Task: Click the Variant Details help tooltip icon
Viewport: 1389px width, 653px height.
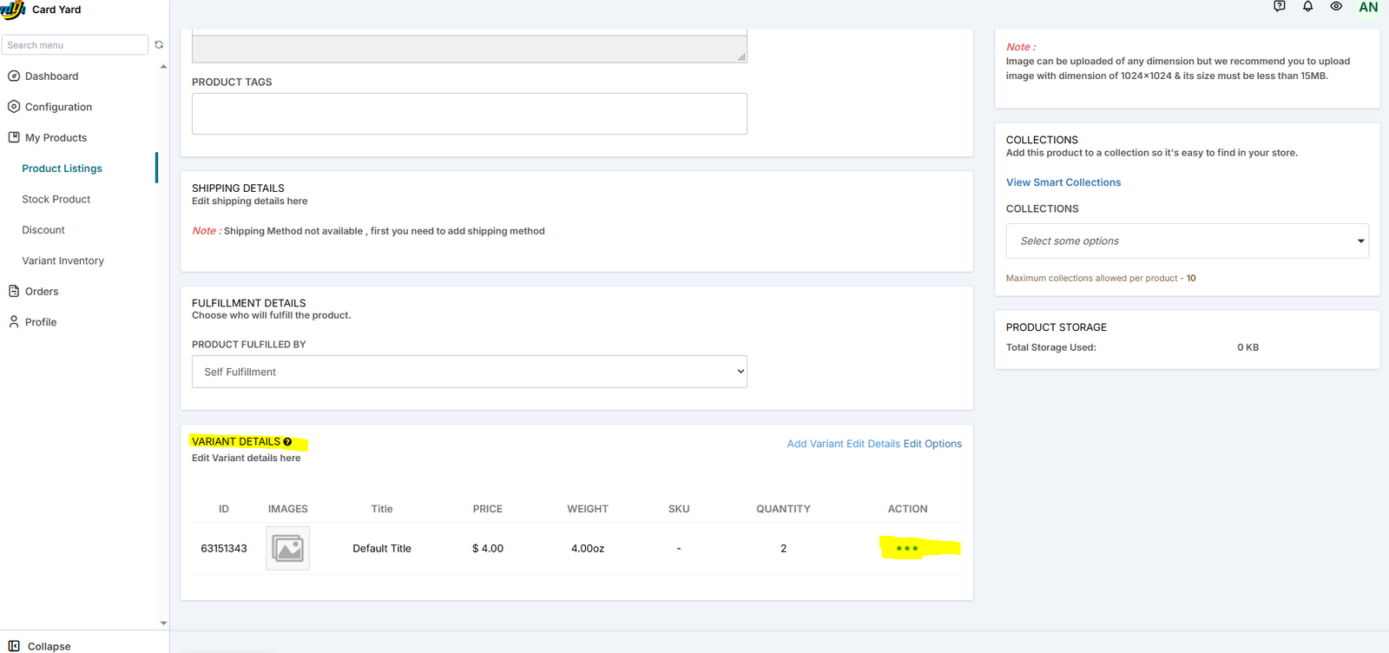Action: tap(287, 442)
